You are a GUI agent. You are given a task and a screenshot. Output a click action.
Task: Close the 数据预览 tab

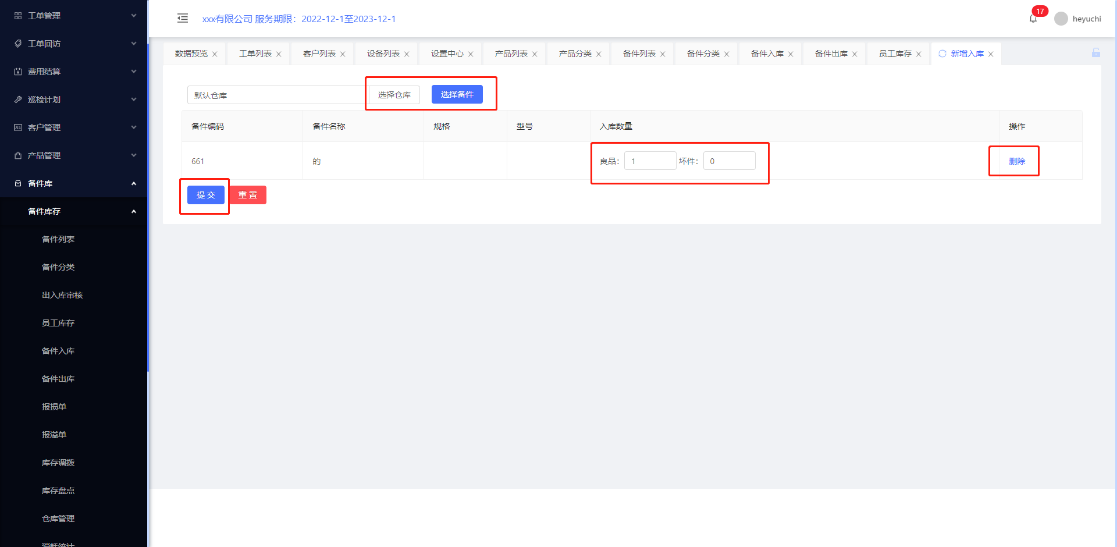coord(215,54)
